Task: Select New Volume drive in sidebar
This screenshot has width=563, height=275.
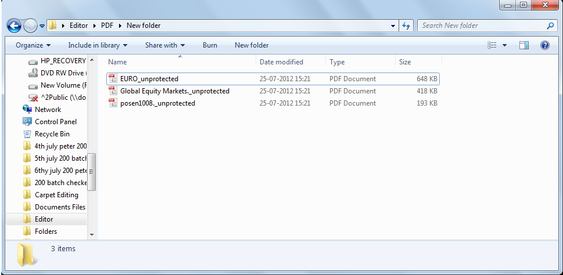Action: click(x=63, y=85)
